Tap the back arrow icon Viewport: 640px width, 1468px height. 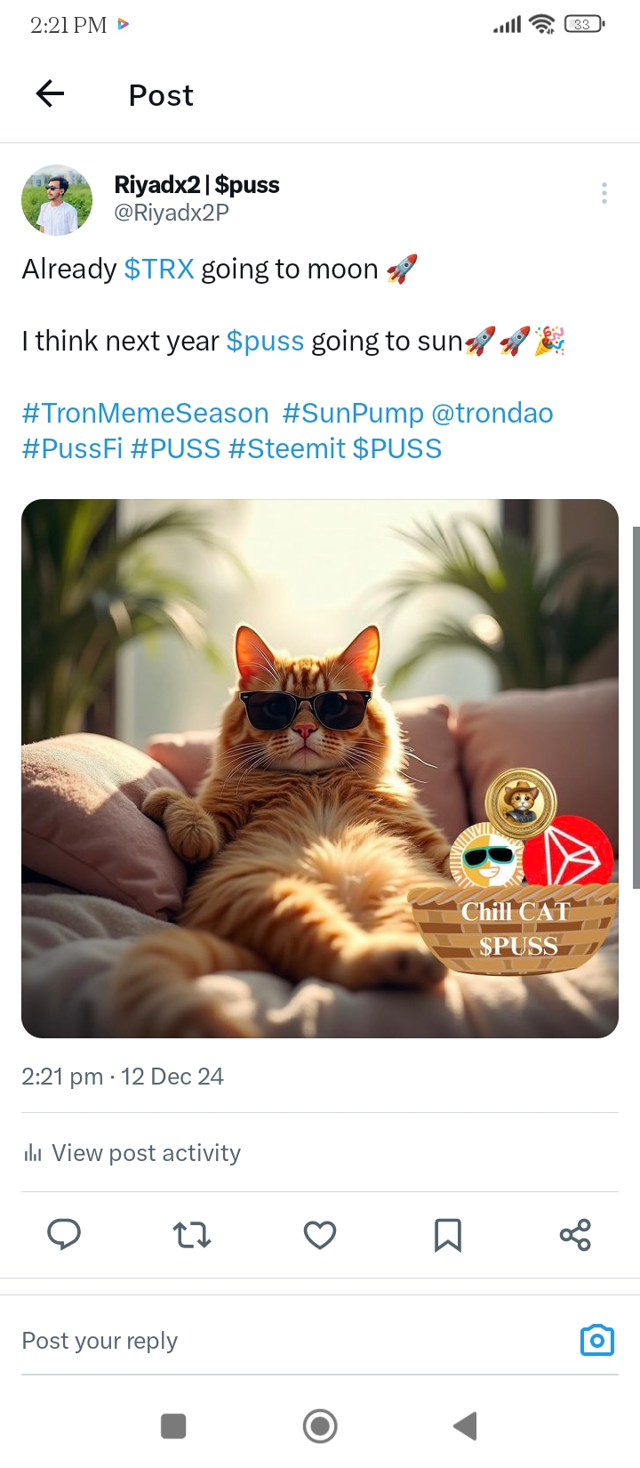50,93
